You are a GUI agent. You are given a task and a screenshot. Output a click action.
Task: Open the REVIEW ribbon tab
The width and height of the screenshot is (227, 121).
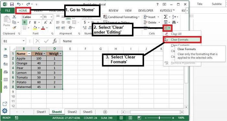(113, 11)
